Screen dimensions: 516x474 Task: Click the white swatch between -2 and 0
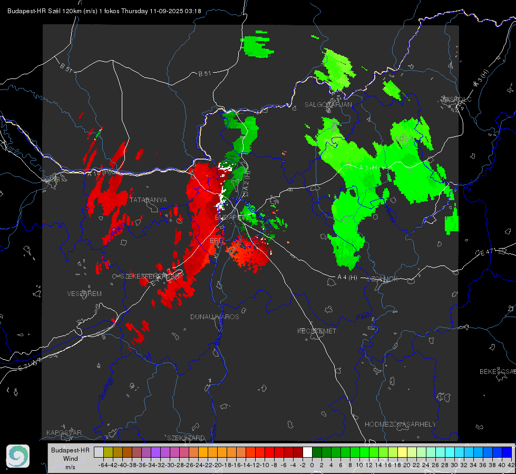pos(307,452)
